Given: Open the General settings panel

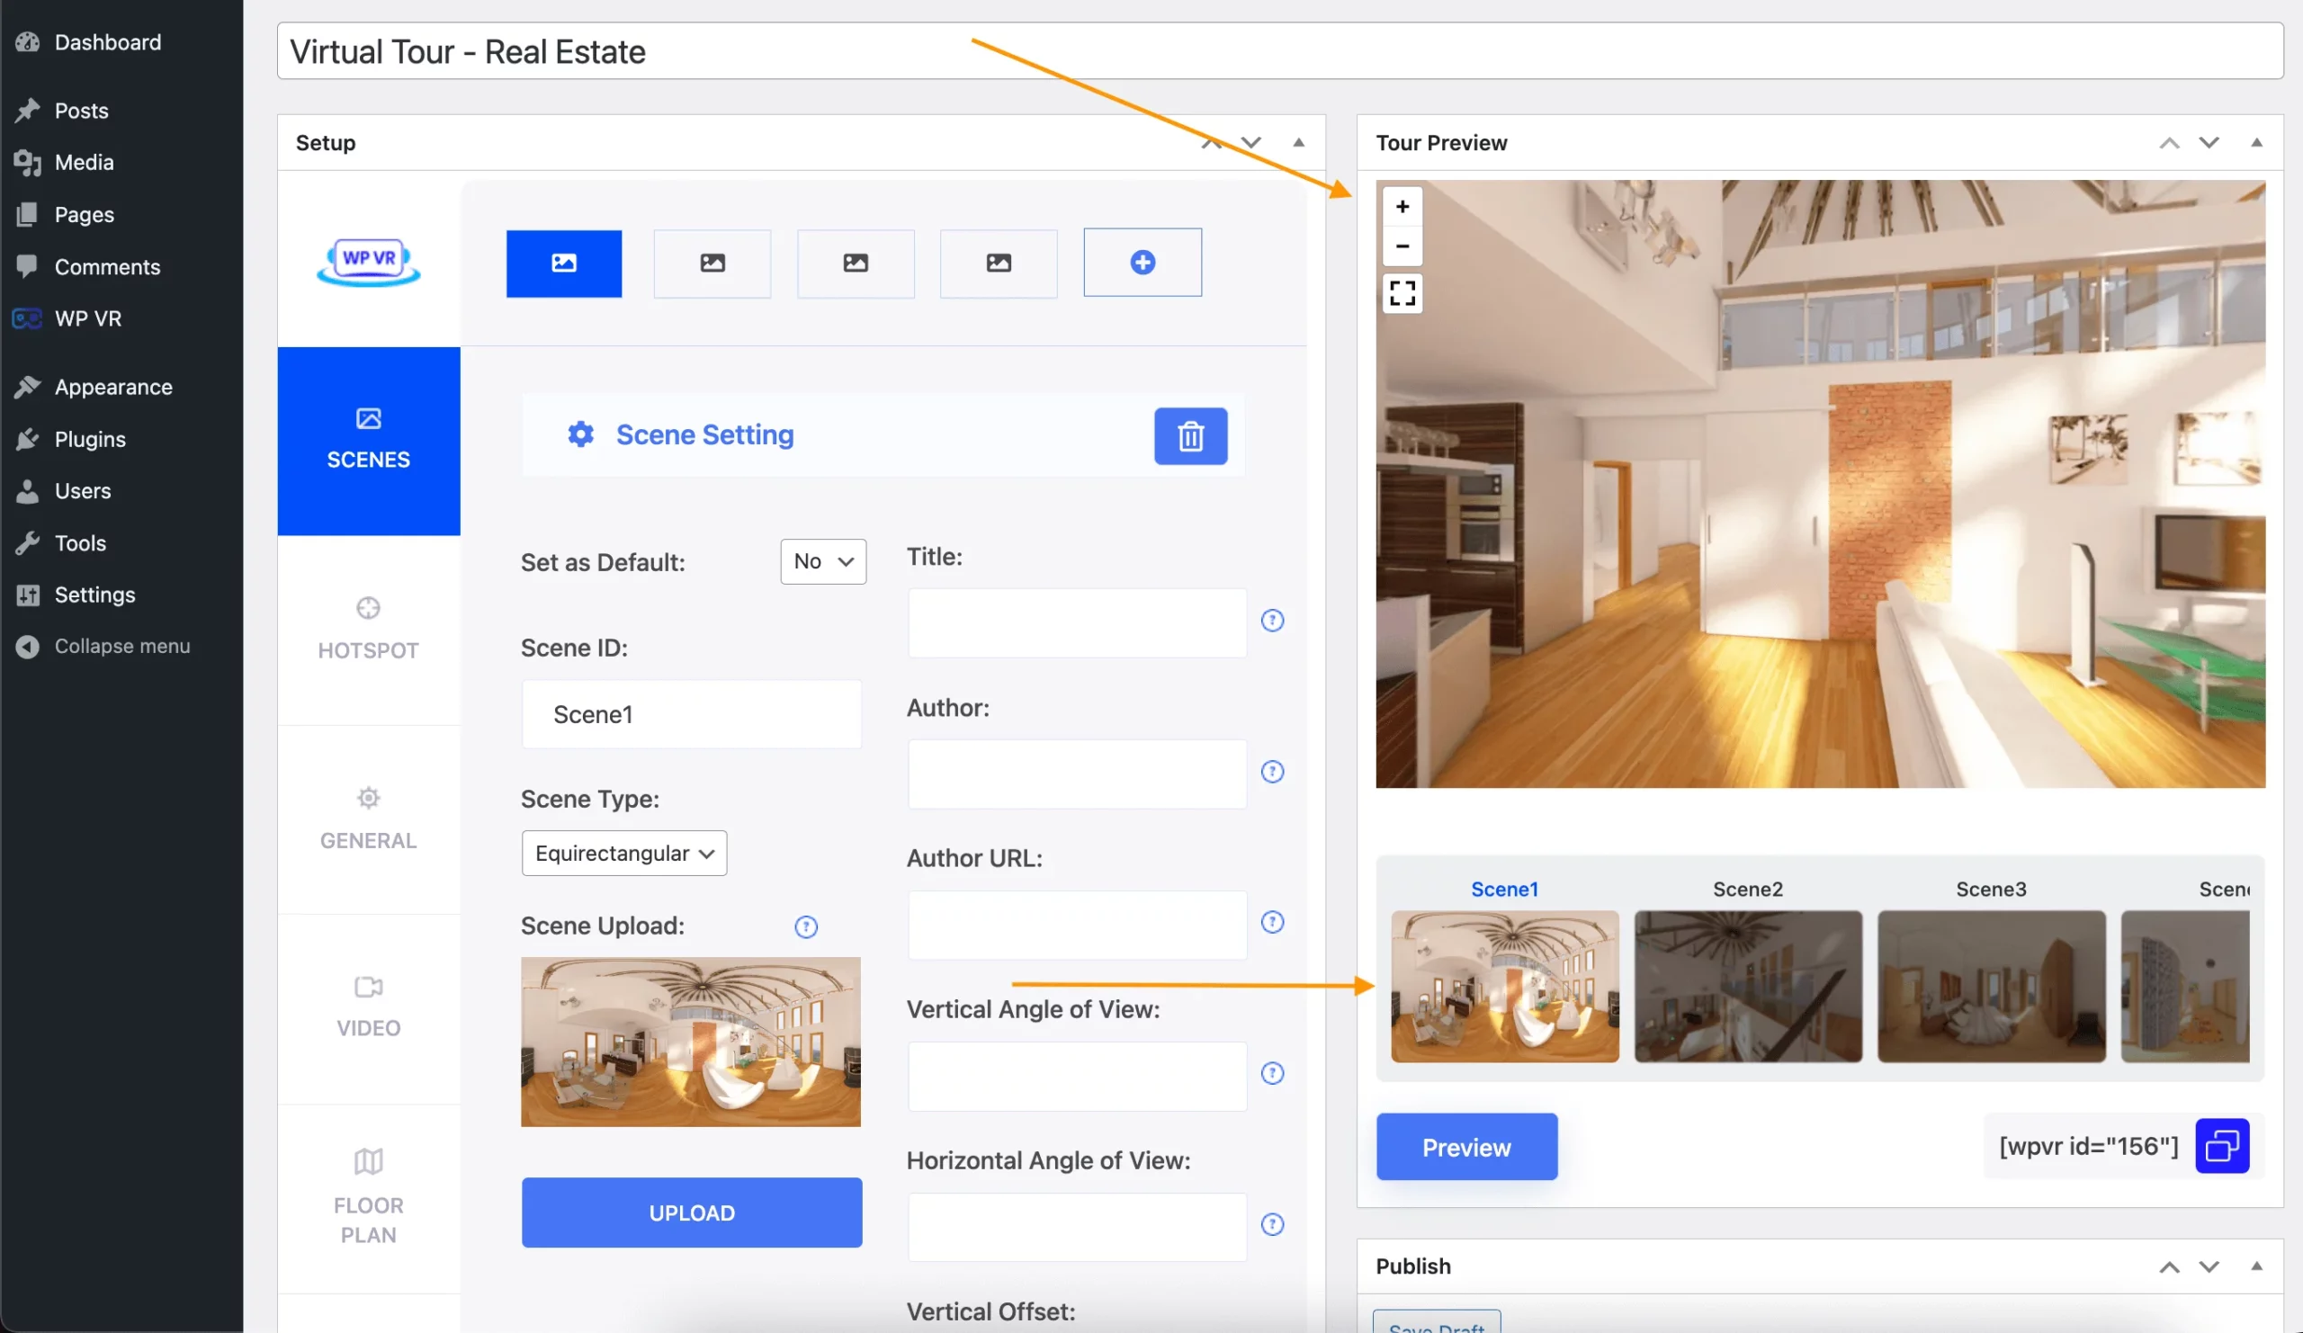Looking at the screenshot, I should click(368, 818).
